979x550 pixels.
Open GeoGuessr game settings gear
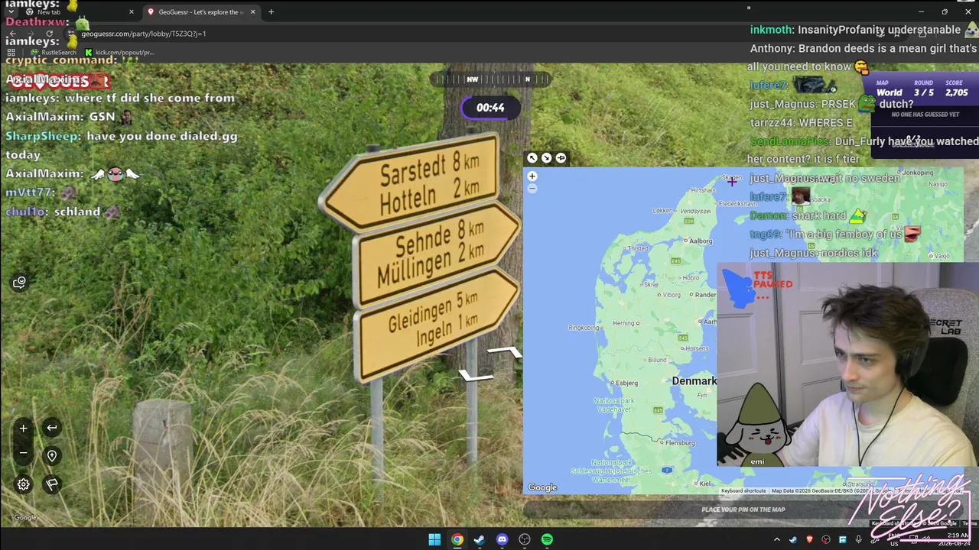(24, 484)
